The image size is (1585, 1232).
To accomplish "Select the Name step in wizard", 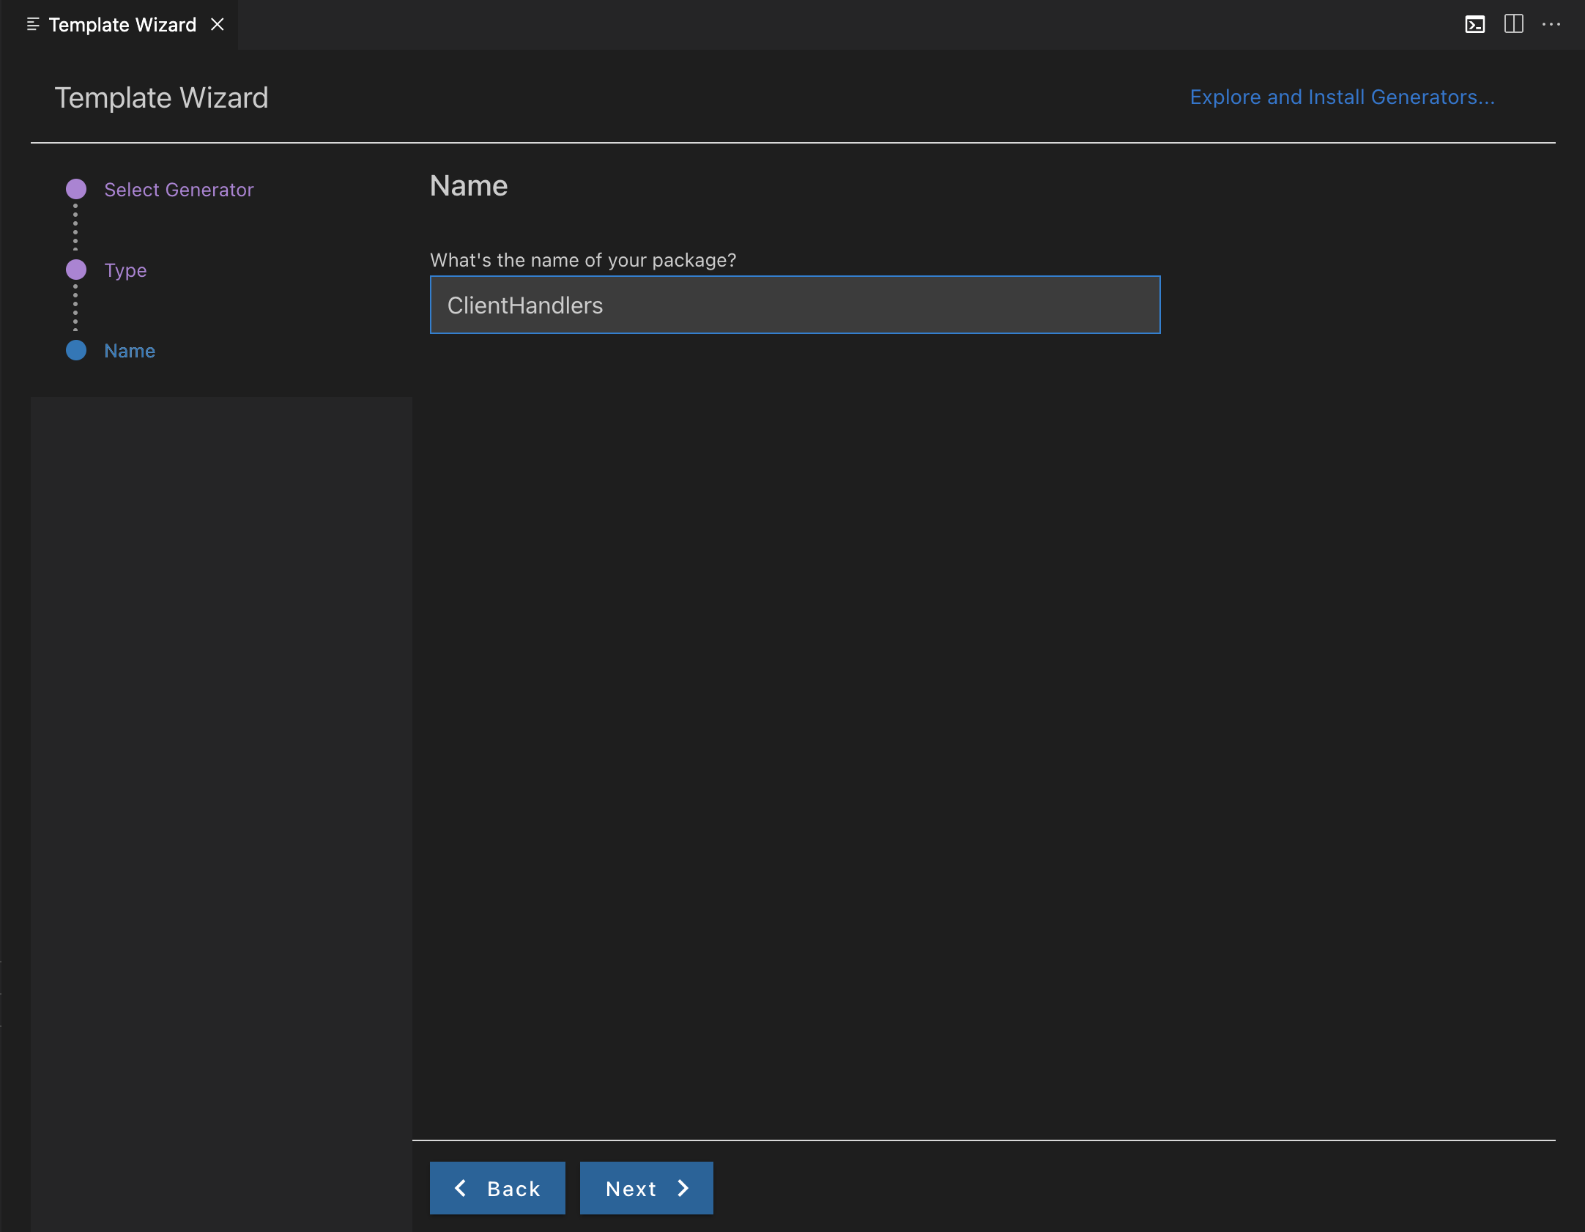I will [130, 350].
